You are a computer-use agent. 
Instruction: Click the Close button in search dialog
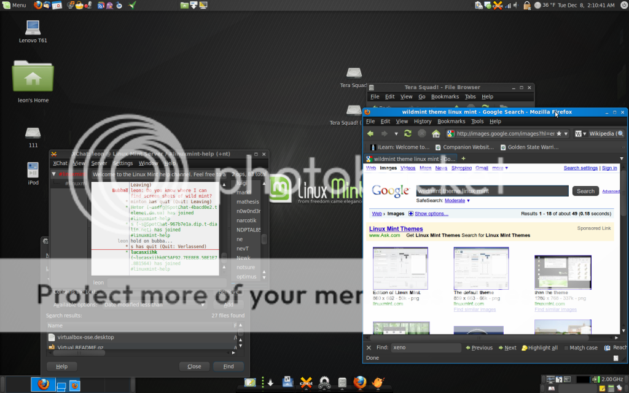(194, 367)
